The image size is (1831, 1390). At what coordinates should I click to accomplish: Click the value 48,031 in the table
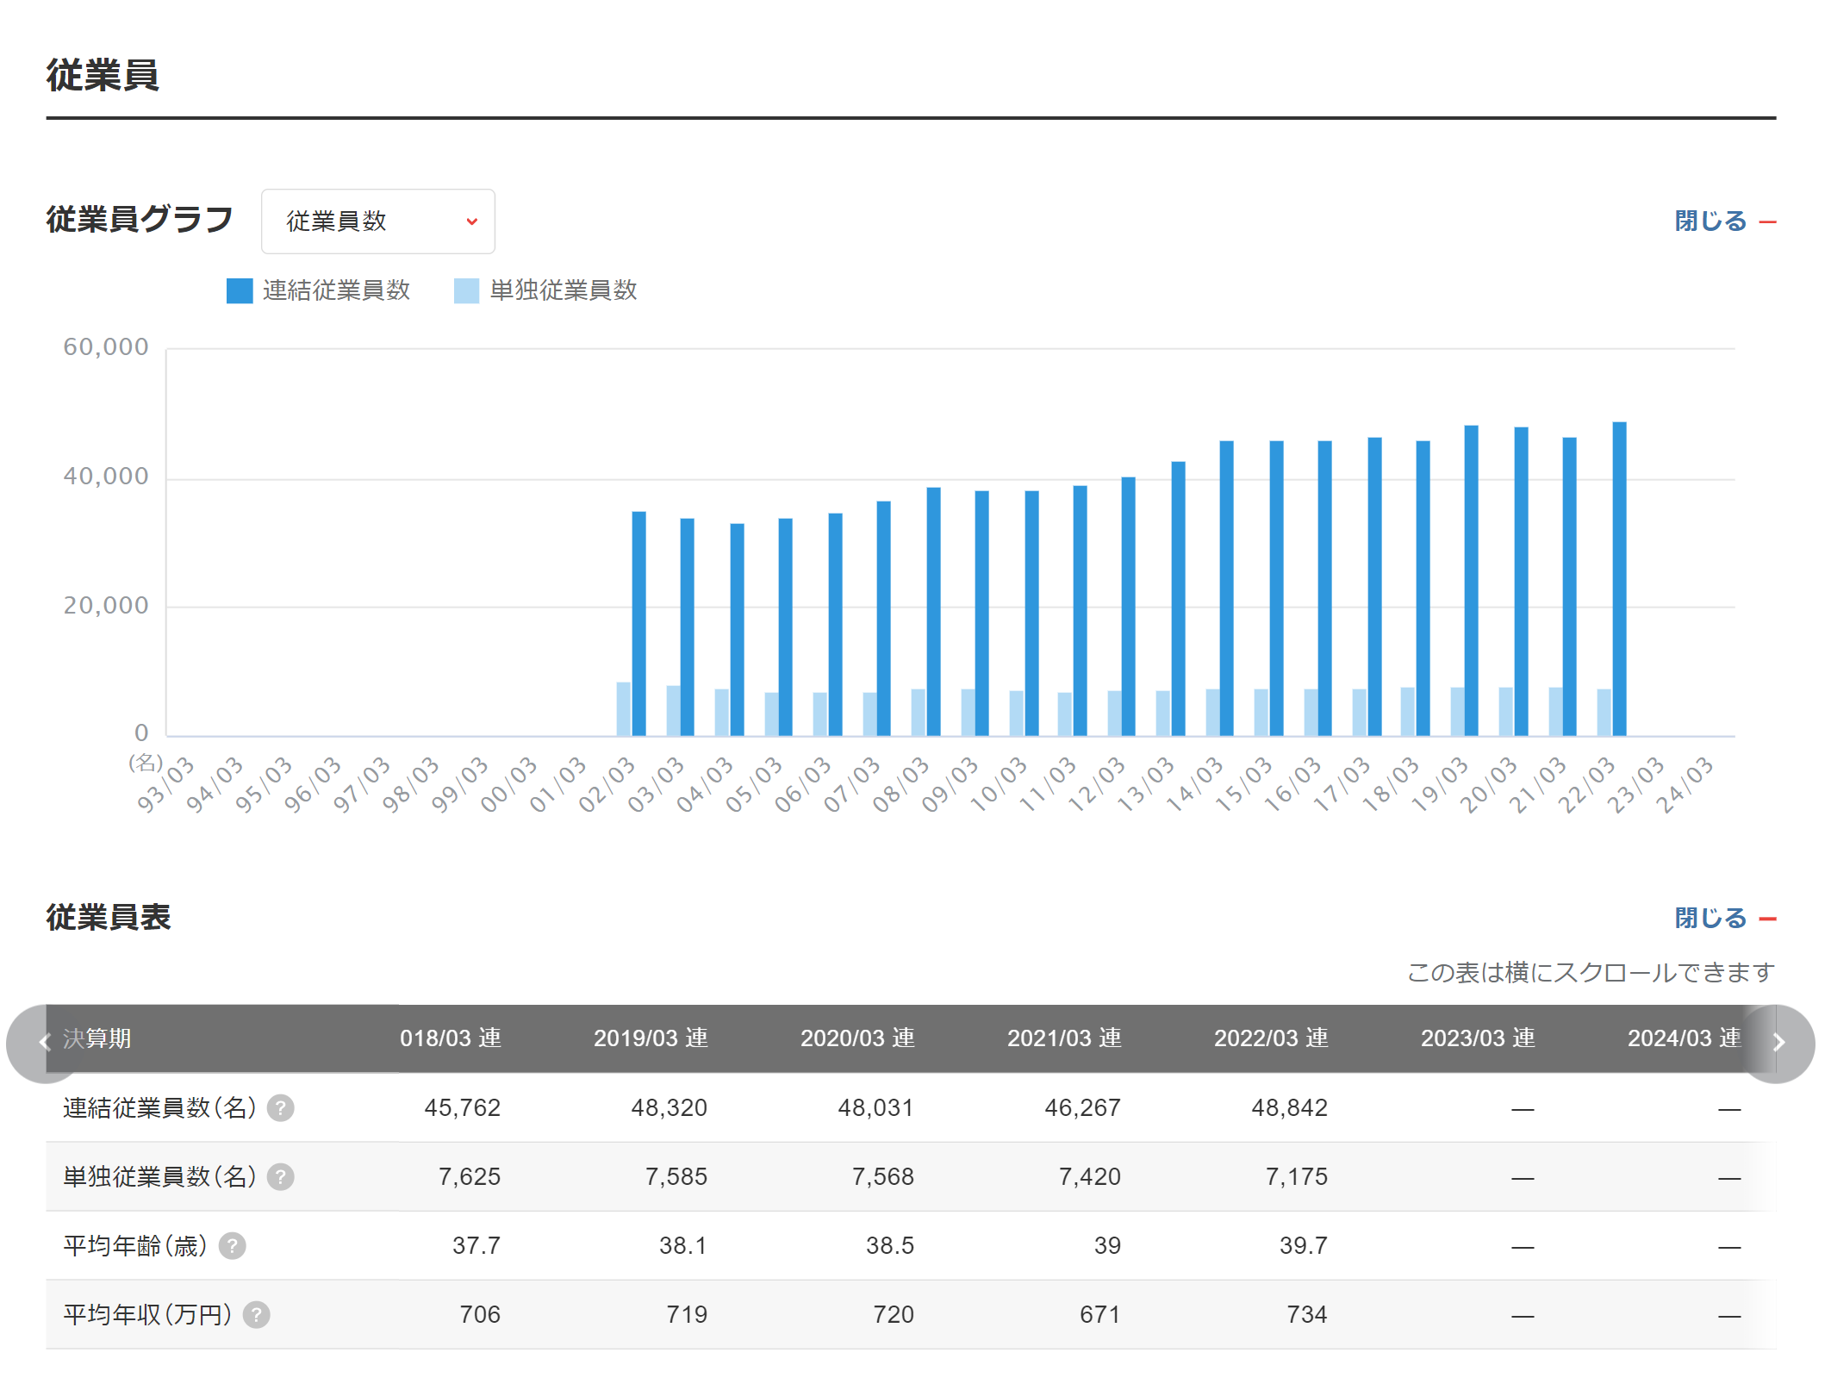[875, 1107]
